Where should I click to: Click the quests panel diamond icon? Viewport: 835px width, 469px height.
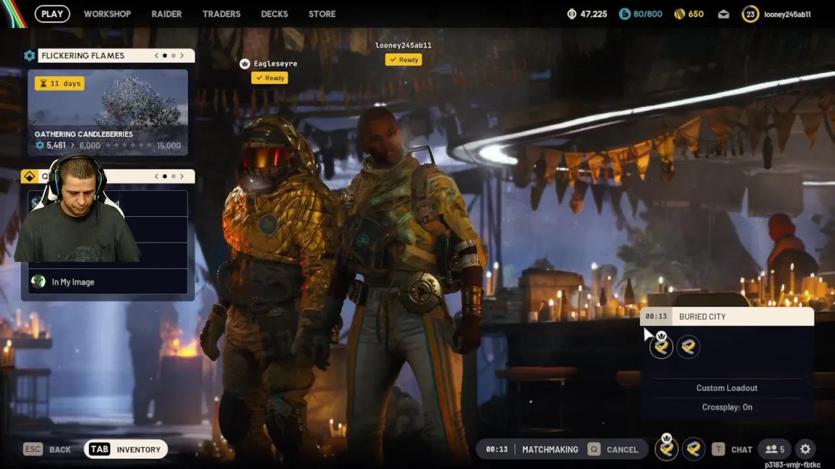[29, 177]
